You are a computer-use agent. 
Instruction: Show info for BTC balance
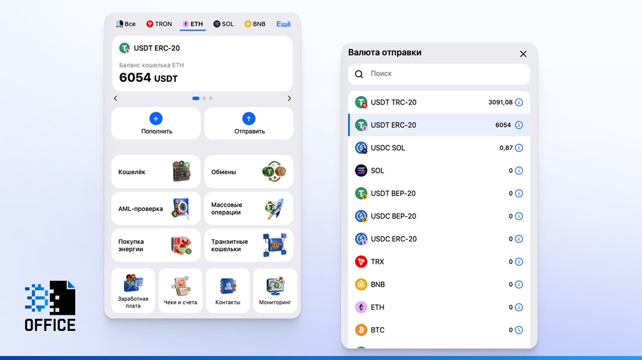(x=519, y=330)
